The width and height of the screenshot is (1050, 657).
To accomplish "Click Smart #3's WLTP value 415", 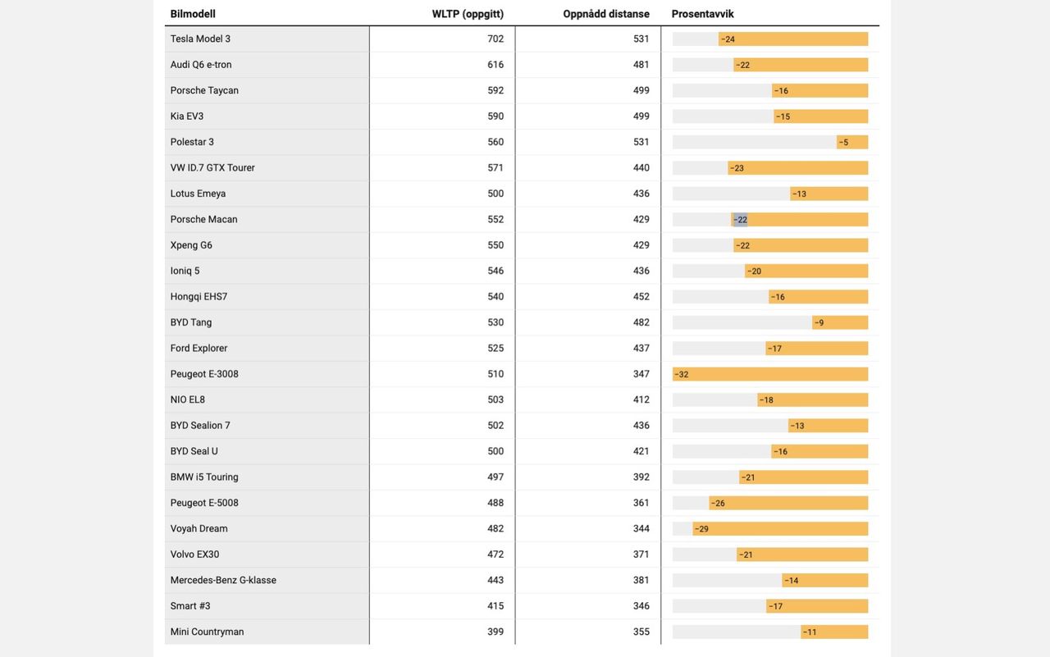I will click(495, 606).
